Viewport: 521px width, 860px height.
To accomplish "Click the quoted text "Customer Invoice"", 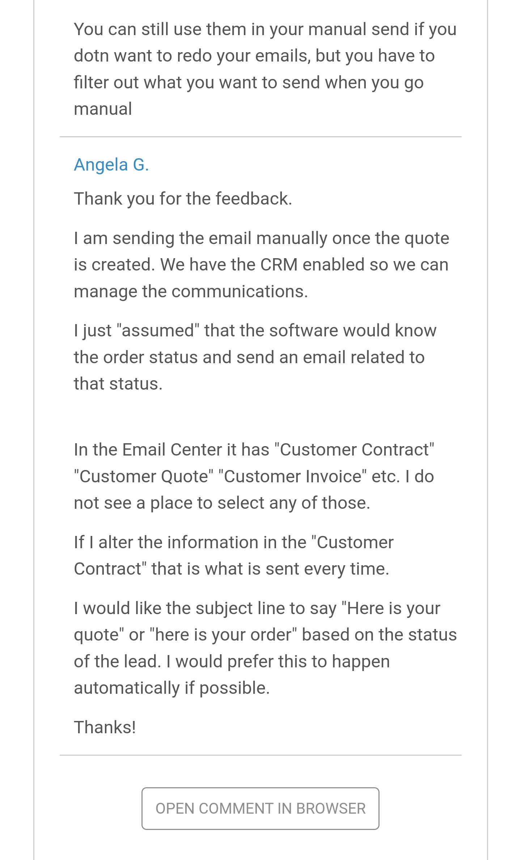I will 293,477.
